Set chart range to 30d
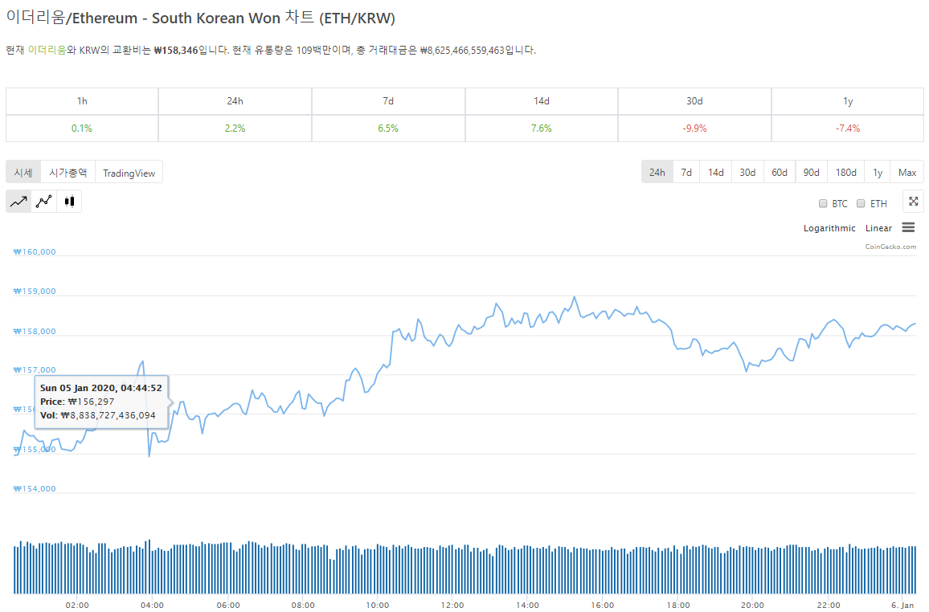 pos(747,173)
